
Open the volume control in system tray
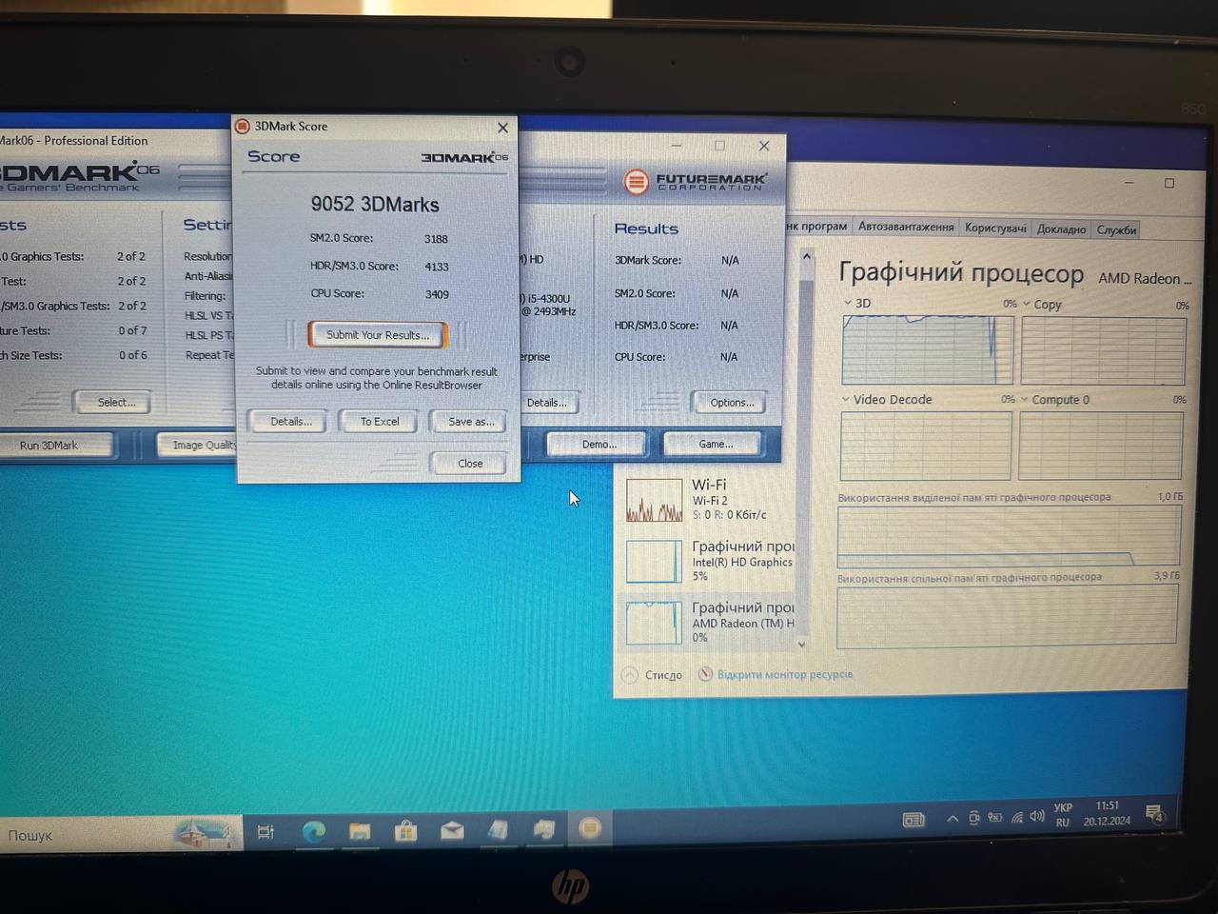tap(1036, 817)
